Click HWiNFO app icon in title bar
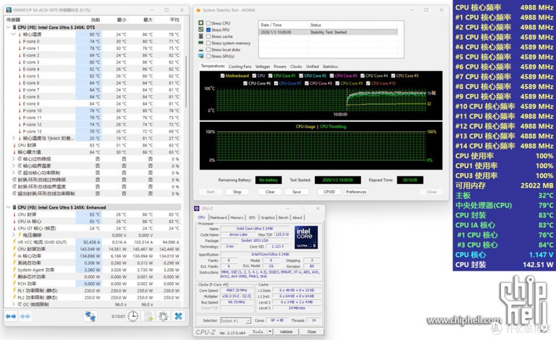Image resolution: width=556 pixels, height=340 pixels. [x=9, y=10]
